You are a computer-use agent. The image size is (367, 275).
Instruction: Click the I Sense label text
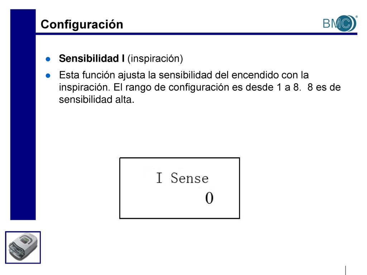click(x=182, y=178)
